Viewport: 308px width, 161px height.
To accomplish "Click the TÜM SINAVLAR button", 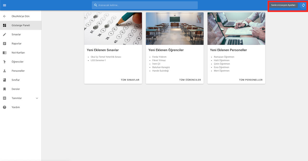I will coord(130,80).
